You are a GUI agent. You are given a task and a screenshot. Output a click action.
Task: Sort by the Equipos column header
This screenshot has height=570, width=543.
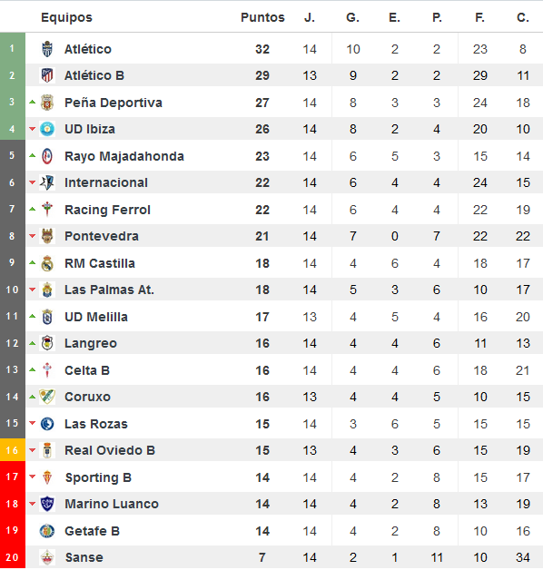(x=66, y=17)
